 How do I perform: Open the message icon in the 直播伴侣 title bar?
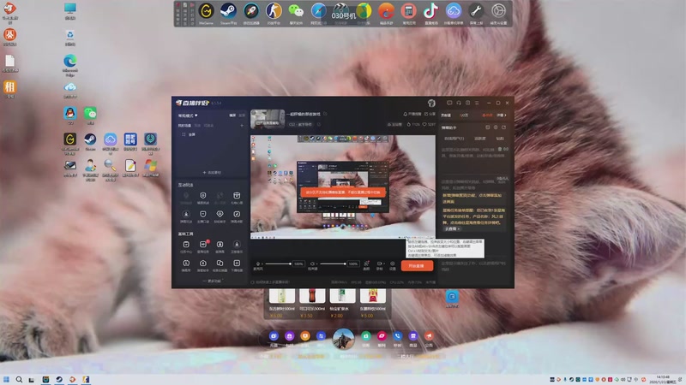coord(449,103)
